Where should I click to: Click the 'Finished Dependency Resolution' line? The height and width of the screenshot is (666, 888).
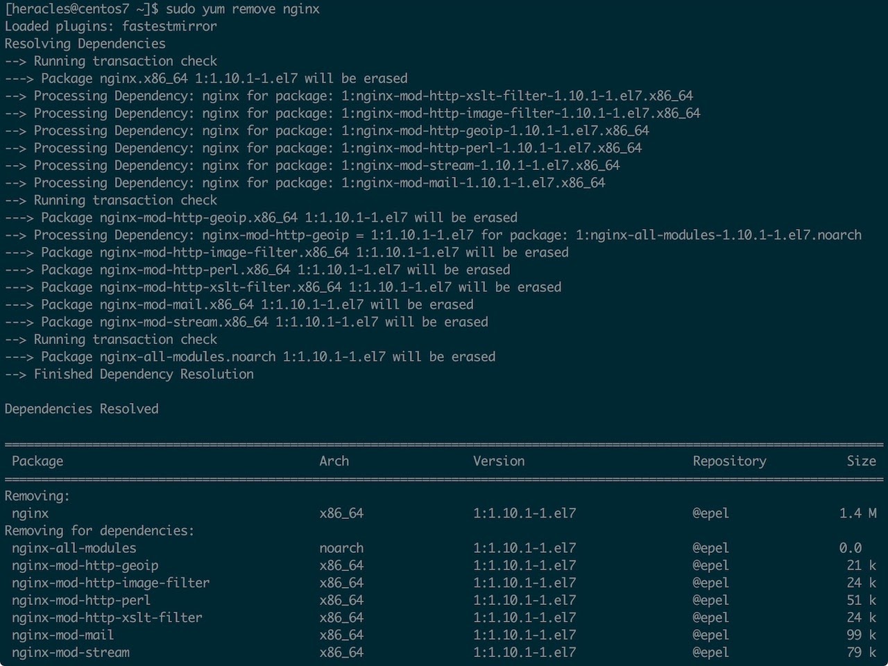coord(129,374)
